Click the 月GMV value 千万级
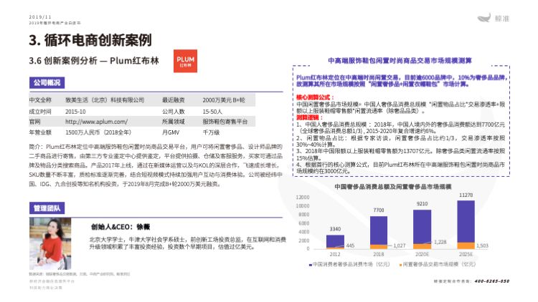Viewport: 538px width, 302px height. click(211, 132)
